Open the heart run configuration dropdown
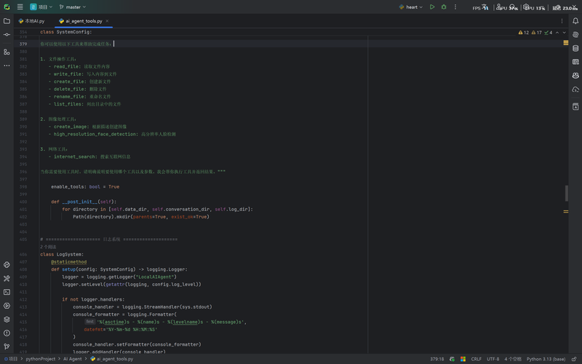This screenshot has height=364, width=582. 411,7
